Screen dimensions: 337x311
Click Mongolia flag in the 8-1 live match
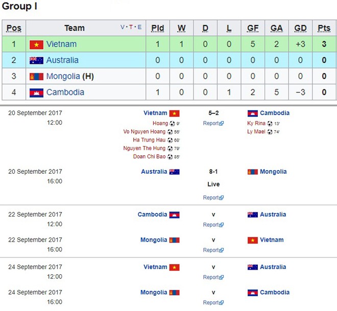point(253,172)
